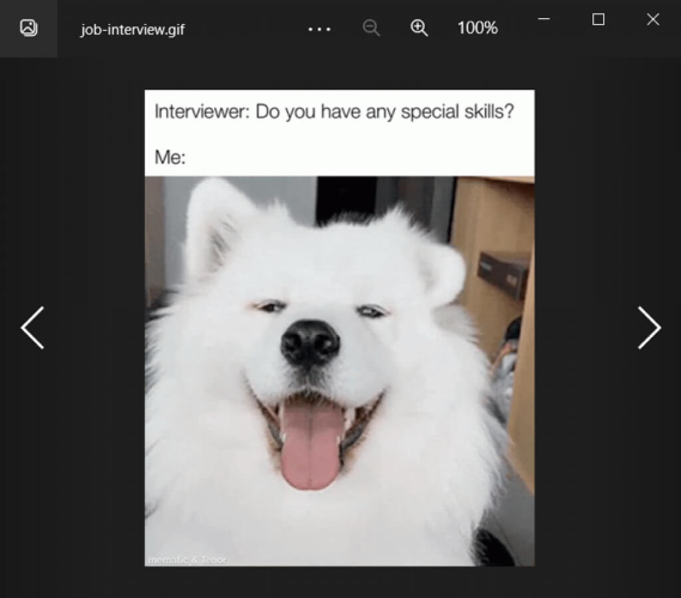Click the 100% zoom level indicator

tap(477, 28)
